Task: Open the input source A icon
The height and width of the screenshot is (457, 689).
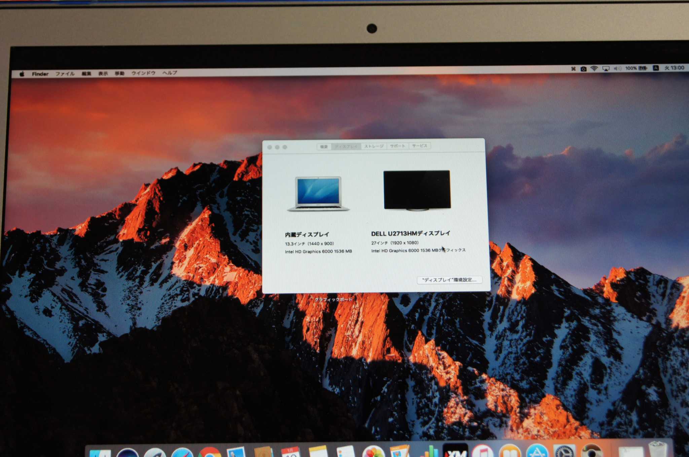Action: tap(656, 68)
